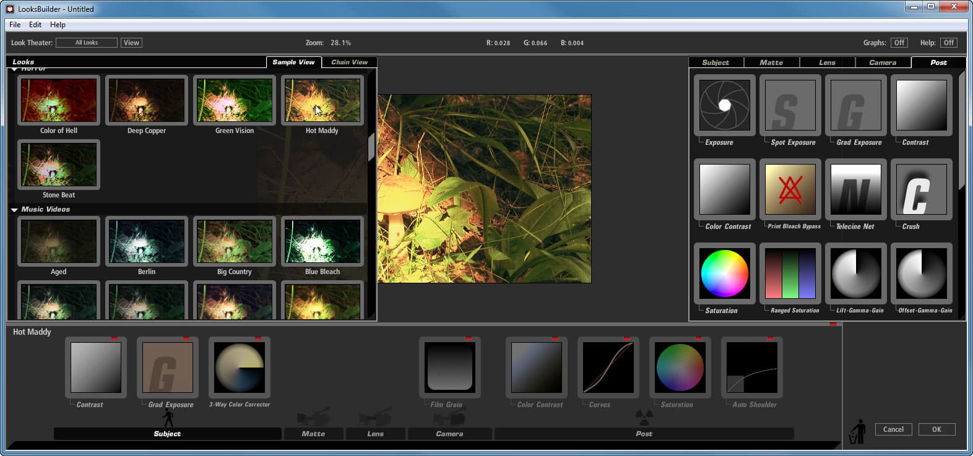Pick the Crush tool icon
973x456 pixels.
tap(921, 189)
